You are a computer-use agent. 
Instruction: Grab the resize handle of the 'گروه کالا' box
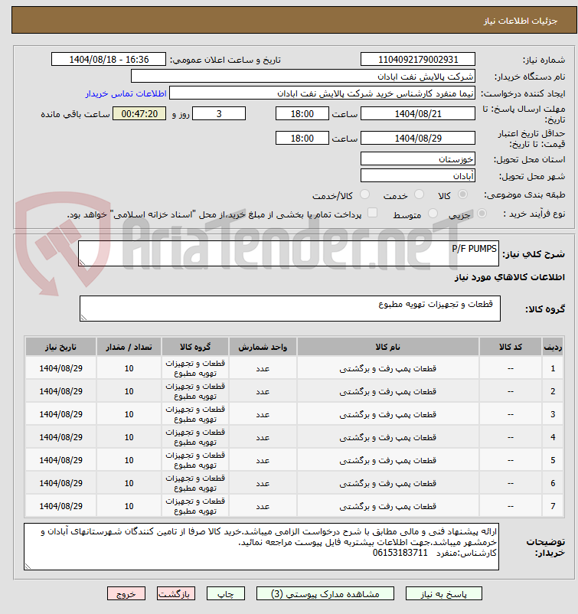point(84,316)
